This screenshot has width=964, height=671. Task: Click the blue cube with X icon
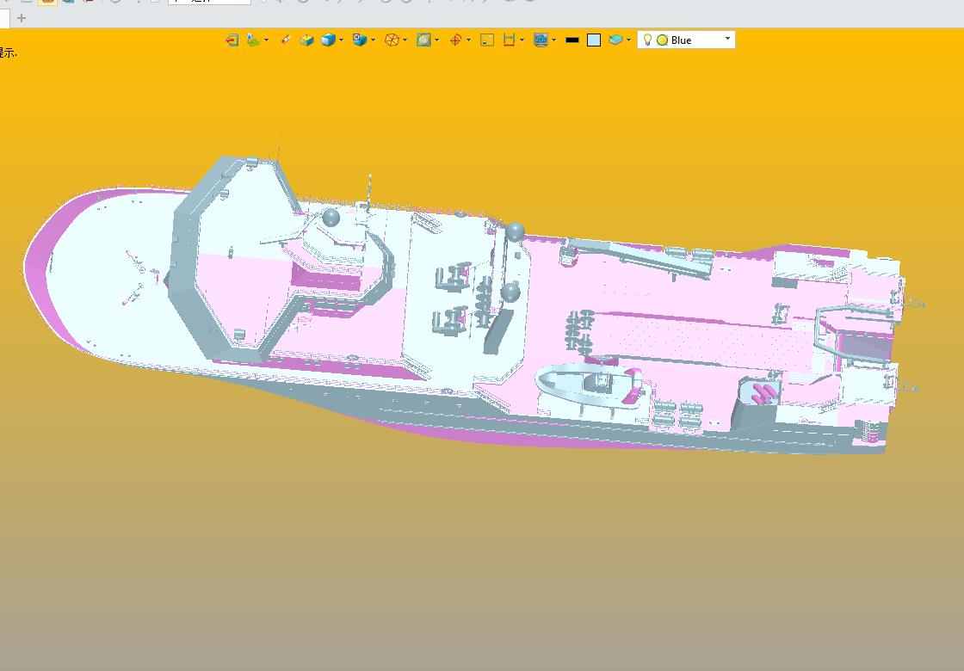pos(360,40)
